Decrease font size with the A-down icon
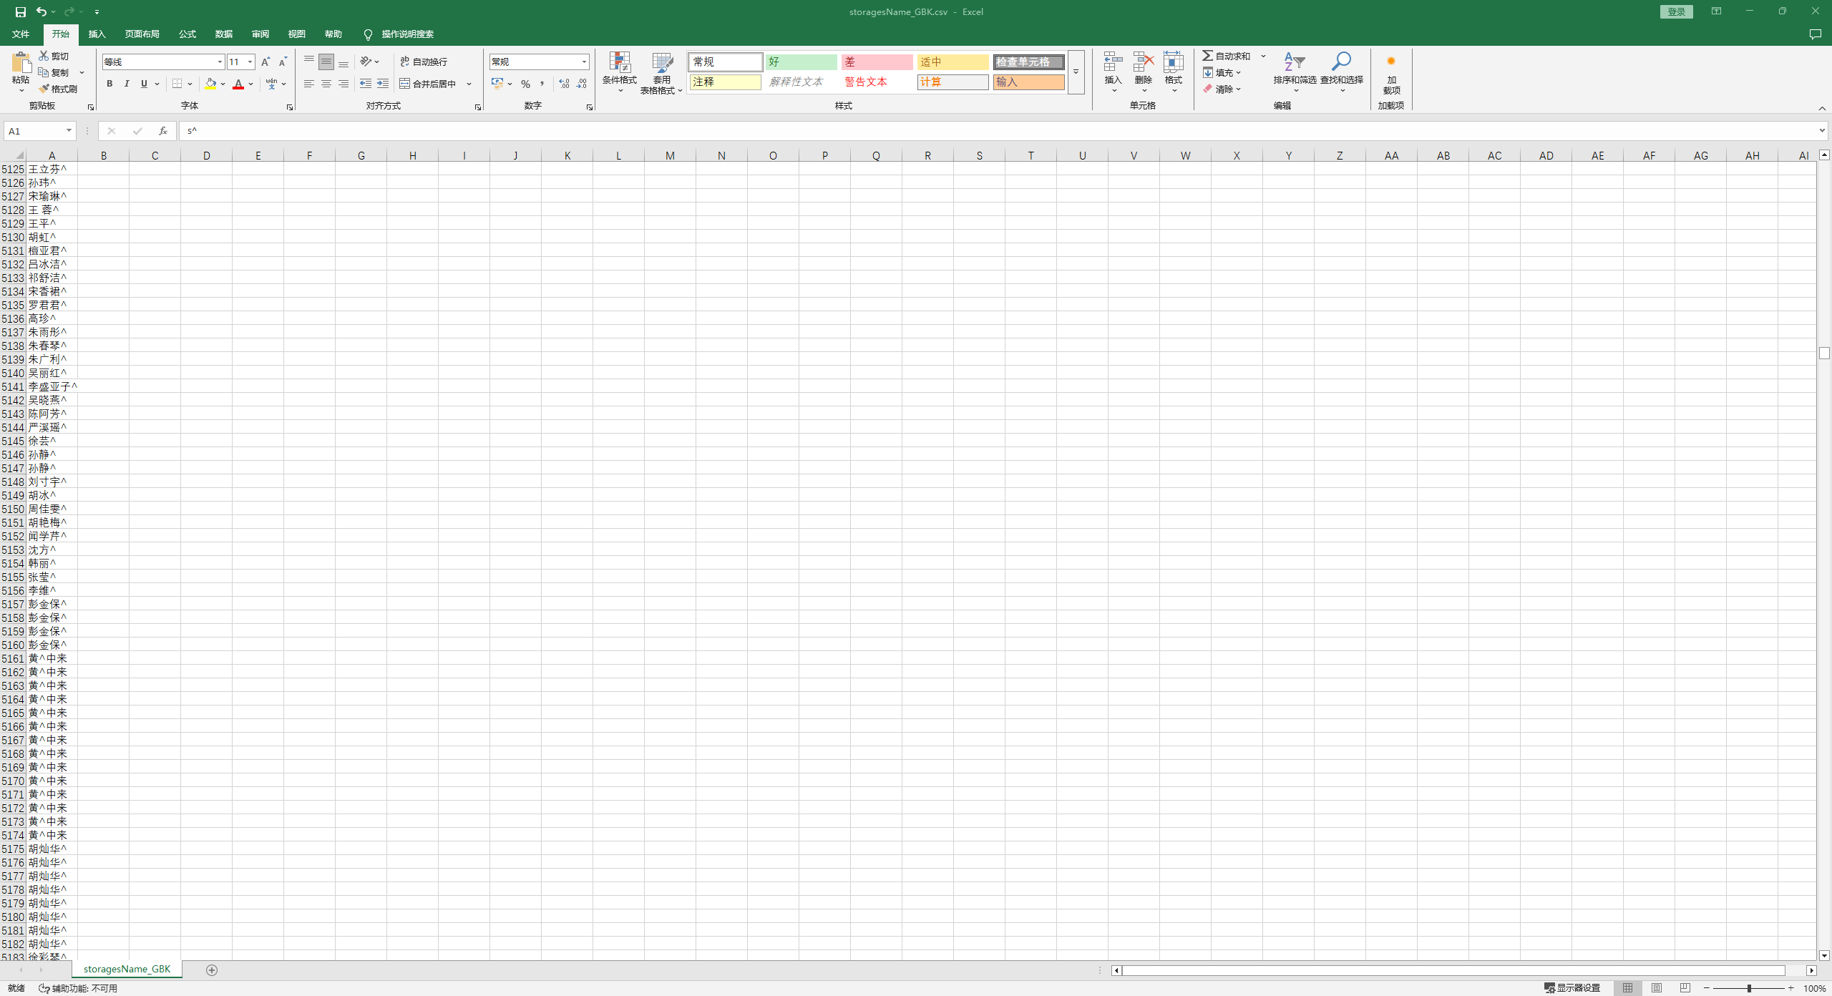This screenshot has height=996, width=1832. (283, 62)
